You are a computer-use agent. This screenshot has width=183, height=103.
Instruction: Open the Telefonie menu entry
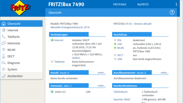21,37
